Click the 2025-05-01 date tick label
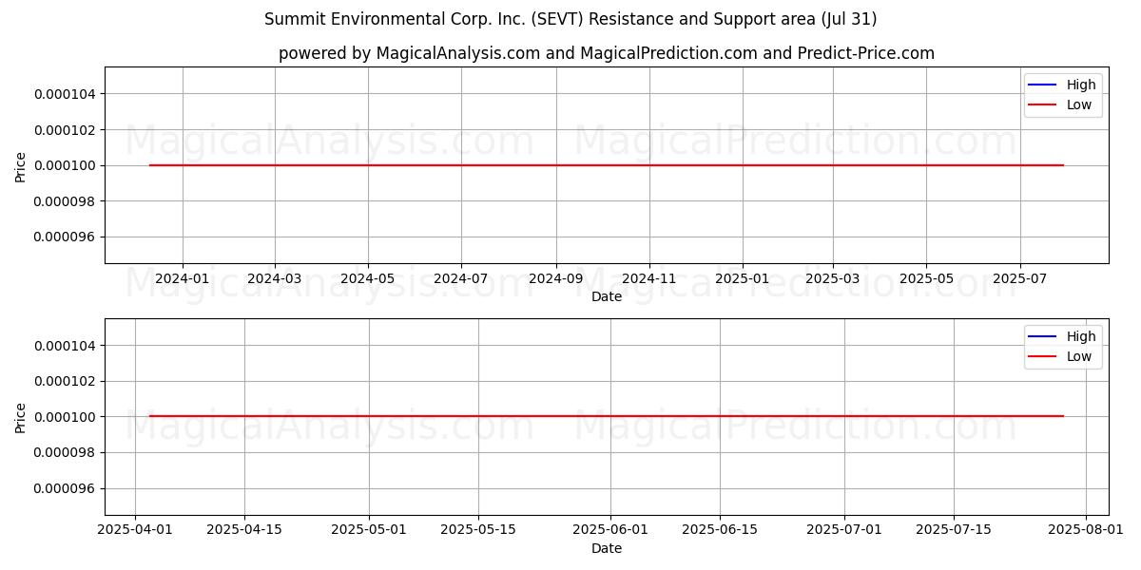The width and height of the screenshot is (1141, 570). click(x=369, y=531)
